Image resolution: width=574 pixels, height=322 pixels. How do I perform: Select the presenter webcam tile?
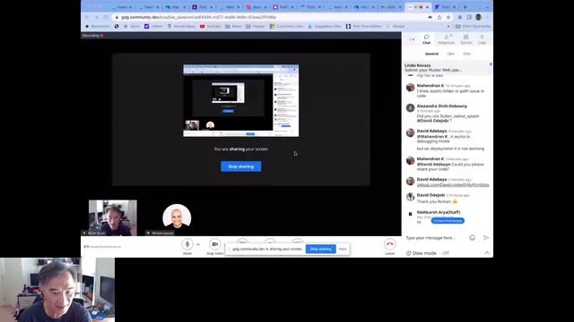[x=113, y=217]
